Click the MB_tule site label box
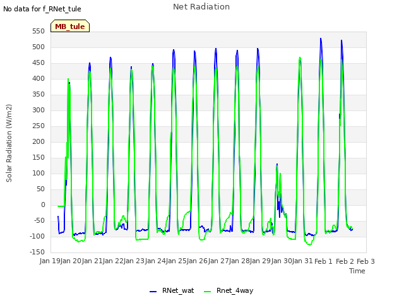 (x=70, y=26)
